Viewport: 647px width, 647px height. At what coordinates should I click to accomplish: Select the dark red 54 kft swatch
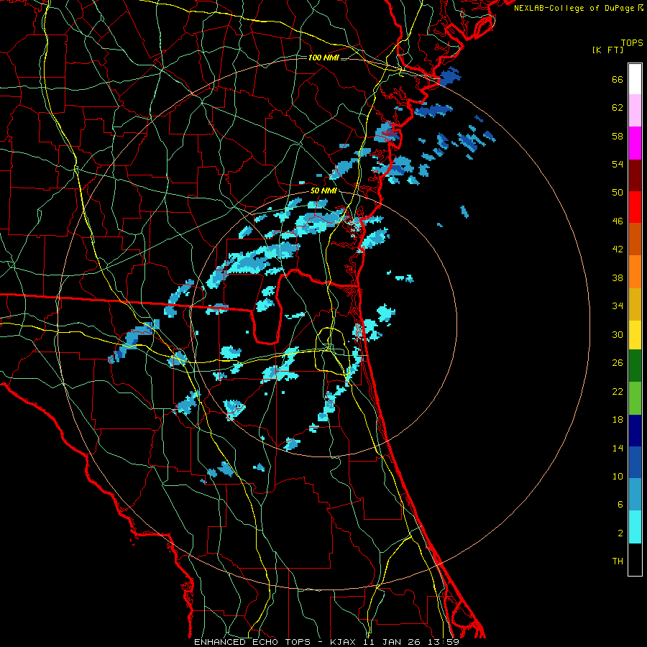pyautogui.click(x=635, y=175)
